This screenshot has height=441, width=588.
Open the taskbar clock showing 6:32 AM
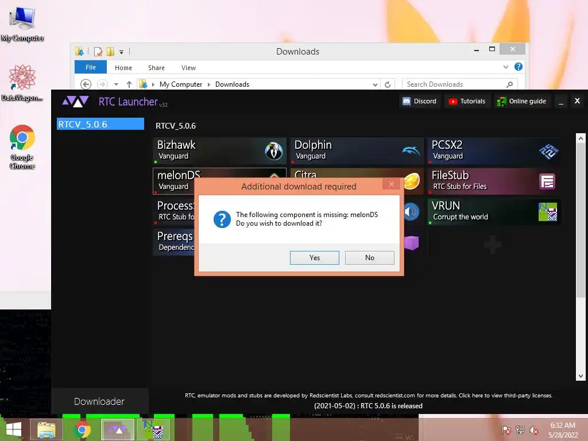tap(563, 430)
